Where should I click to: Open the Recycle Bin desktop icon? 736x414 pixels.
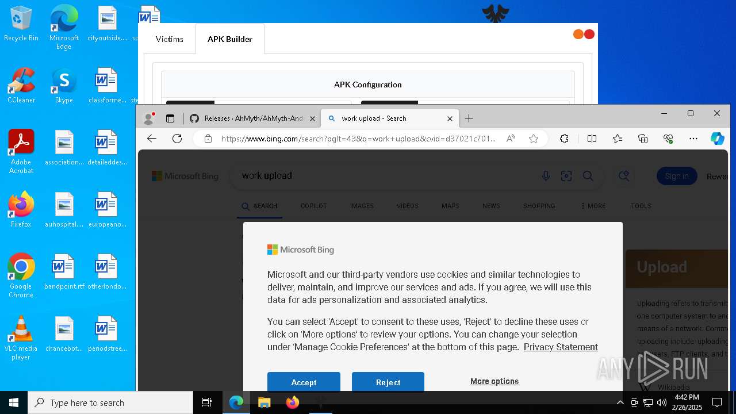[21, 24]
